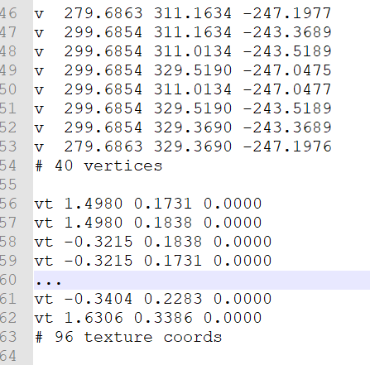Select texture line 'vt -0.3404 0.2283 0.0000'

(153, 299)
